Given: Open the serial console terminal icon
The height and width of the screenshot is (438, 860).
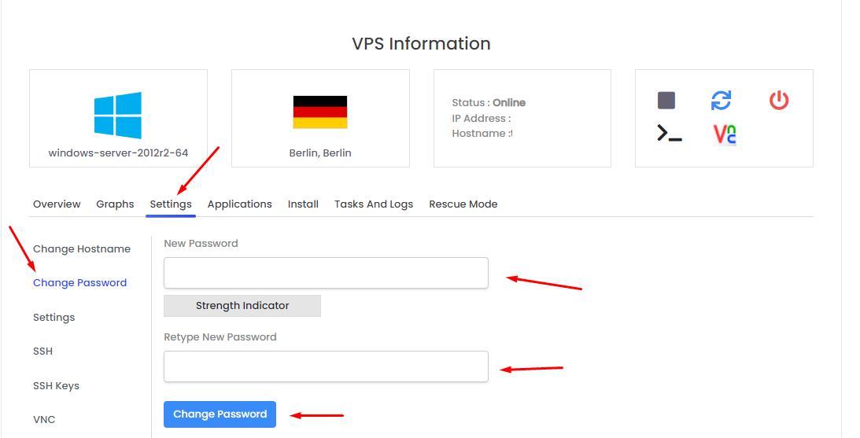Looking at the screenshot, I should [669, 134].
